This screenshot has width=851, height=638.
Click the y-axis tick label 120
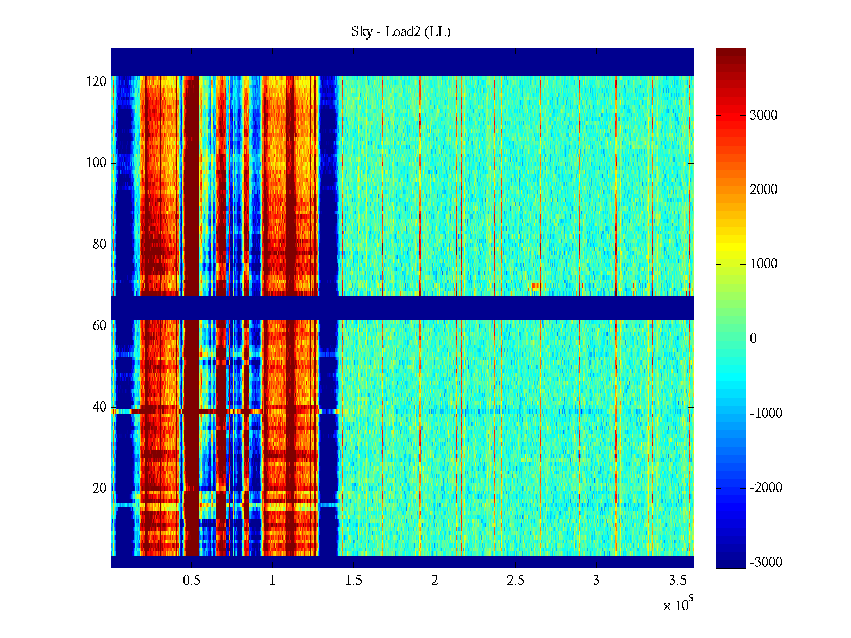96,82
